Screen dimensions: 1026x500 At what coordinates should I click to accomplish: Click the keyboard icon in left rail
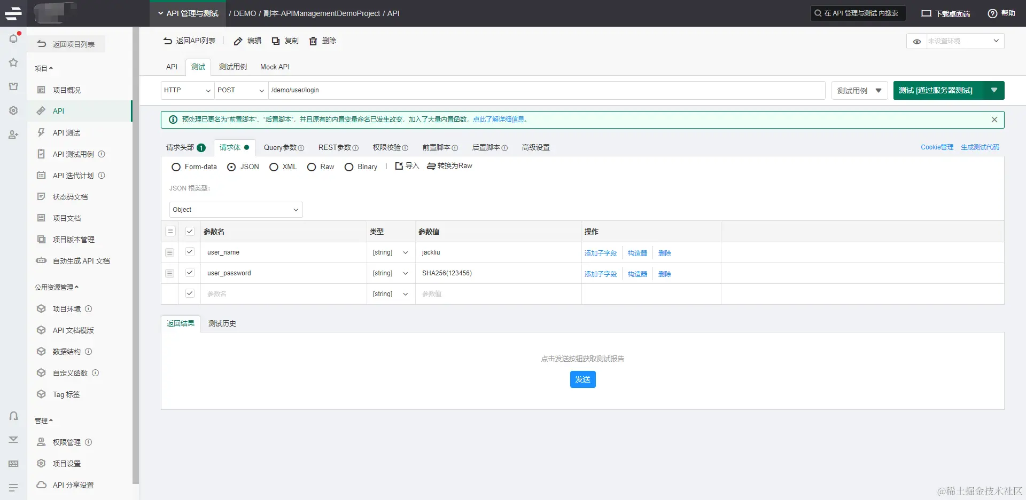pos(13,464)
